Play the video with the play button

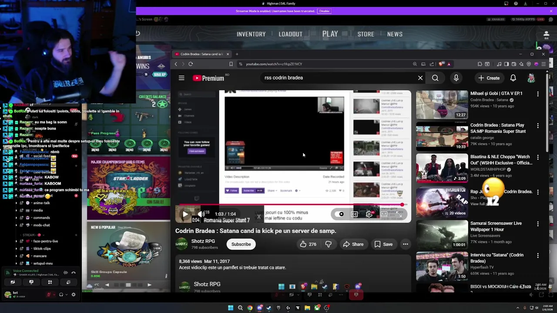click(x=185, y=214)
